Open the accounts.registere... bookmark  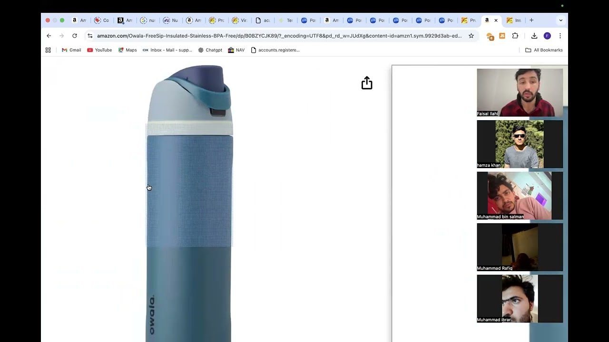[x=275, y=50]
